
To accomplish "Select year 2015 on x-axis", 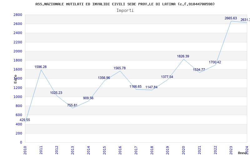I will tap(104, 150).
